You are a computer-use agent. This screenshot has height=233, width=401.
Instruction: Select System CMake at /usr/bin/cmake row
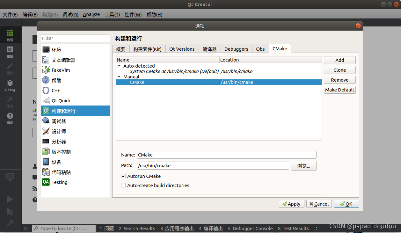[x=219, y=71]
